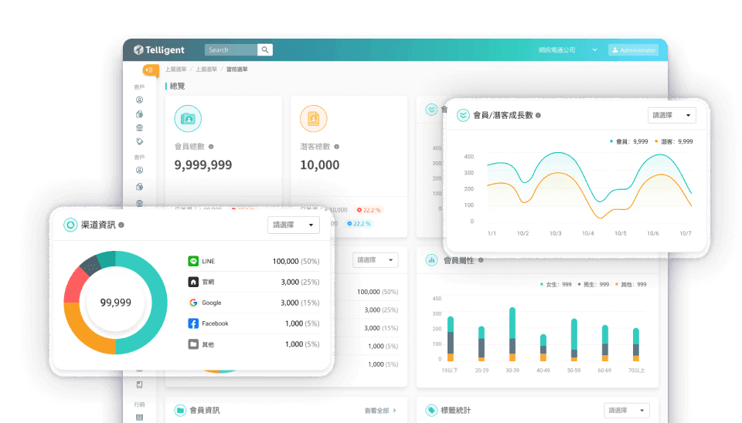Click the 50-59 age bar in 會員屬性
This screenshot has width=742, height=423.
point(574,340)
